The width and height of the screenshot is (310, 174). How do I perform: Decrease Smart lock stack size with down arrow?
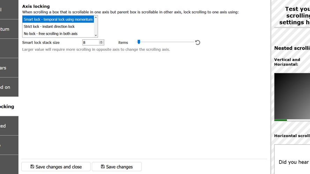[x=101, y=43]
